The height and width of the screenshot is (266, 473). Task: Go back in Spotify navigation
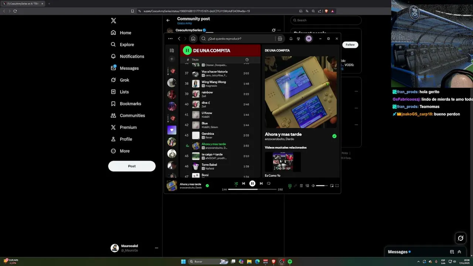pyautogui.click(x=179, y=38)
